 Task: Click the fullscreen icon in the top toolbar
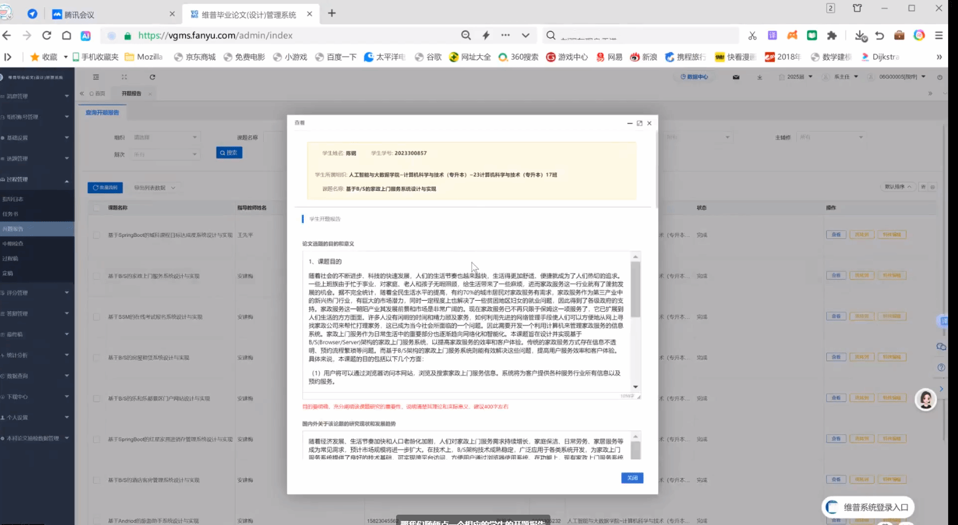click(x=124, y=77)
